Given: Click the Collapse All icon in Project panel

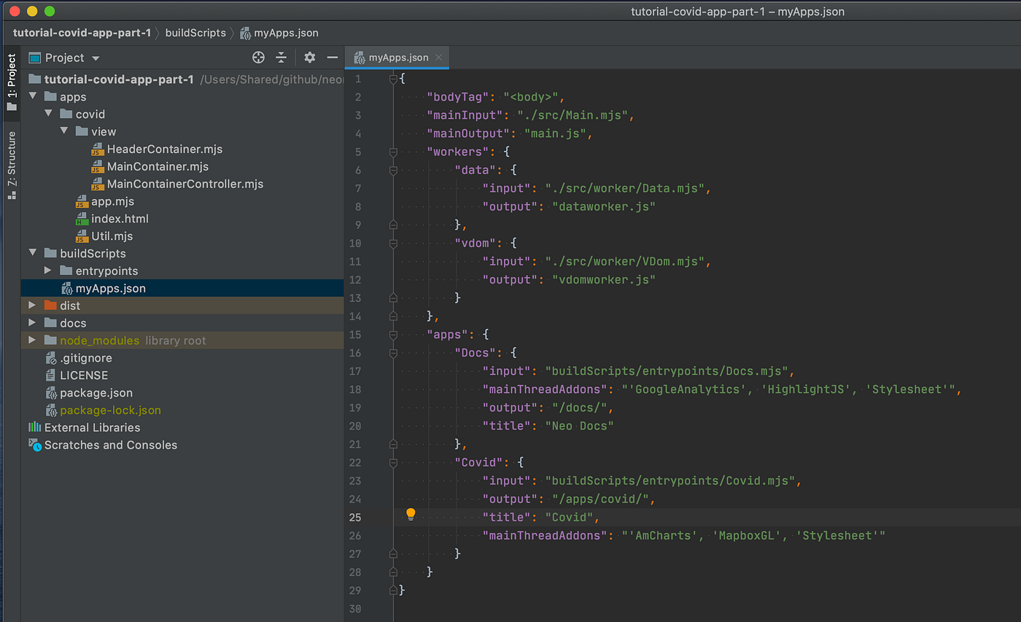Looking at the screenshot, I should (282, 58).
